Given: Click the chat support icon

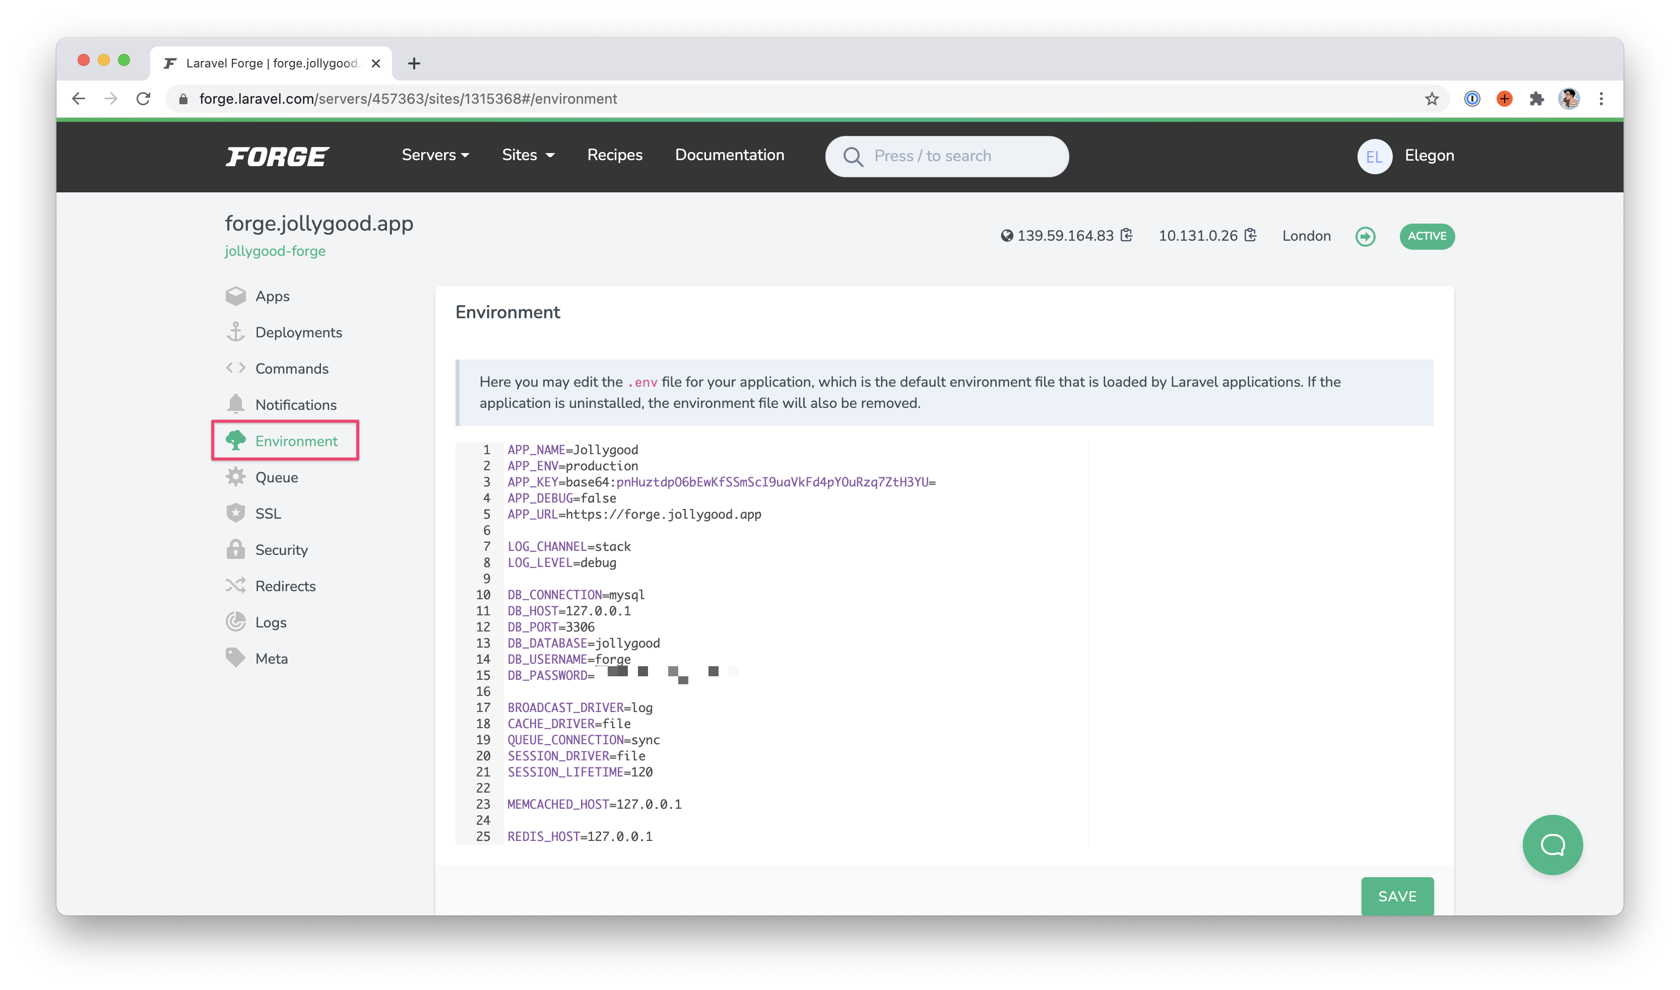Looking at the screenshot, I should coord(1552,844).
